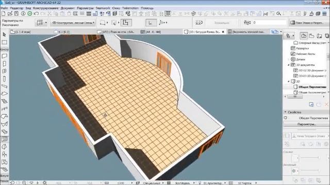Collapse the 3D-документы tree node
Image resolution: width=330 pixels, height=185 pixels.
point(289,65)
